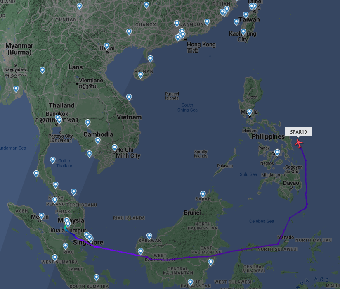Click the airport pin in South Kalimantan

click(190, 282)
